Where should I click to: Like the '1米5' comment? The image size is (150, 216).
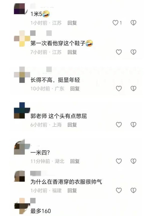(115, 23)
